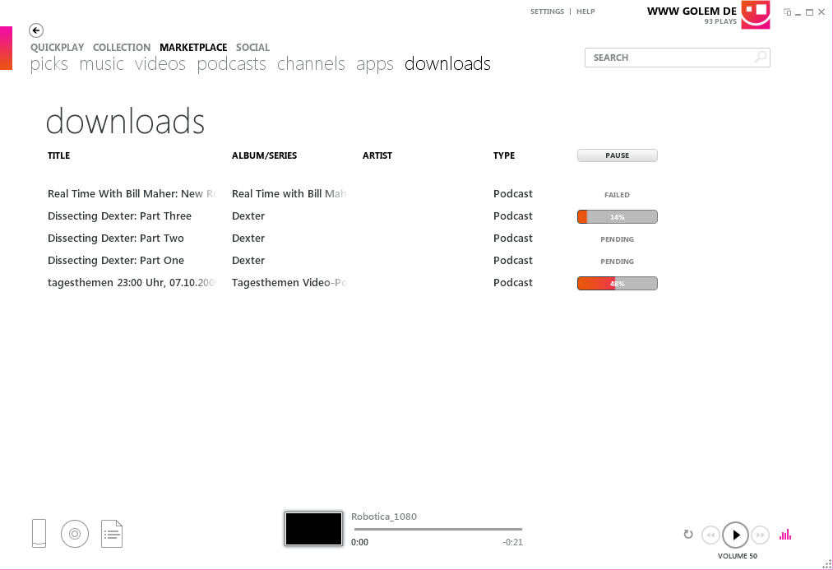
Task: Pause all downloads
Action: click(x=617, y=155)
